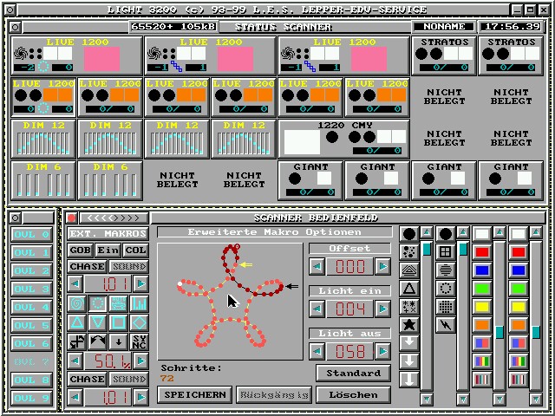Viewport: 555px width, 416px height.
Task: Increase the Licht ein value
Action: pyautogui.click(x=382, y=309)
